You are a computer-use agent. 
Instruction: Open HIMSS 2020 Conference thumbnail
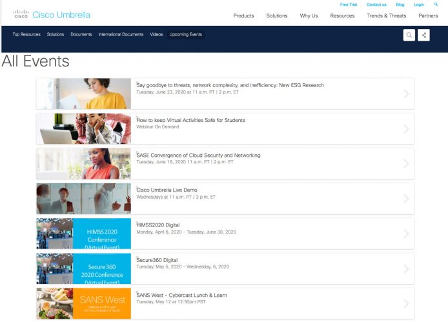[x=84, y=234]
